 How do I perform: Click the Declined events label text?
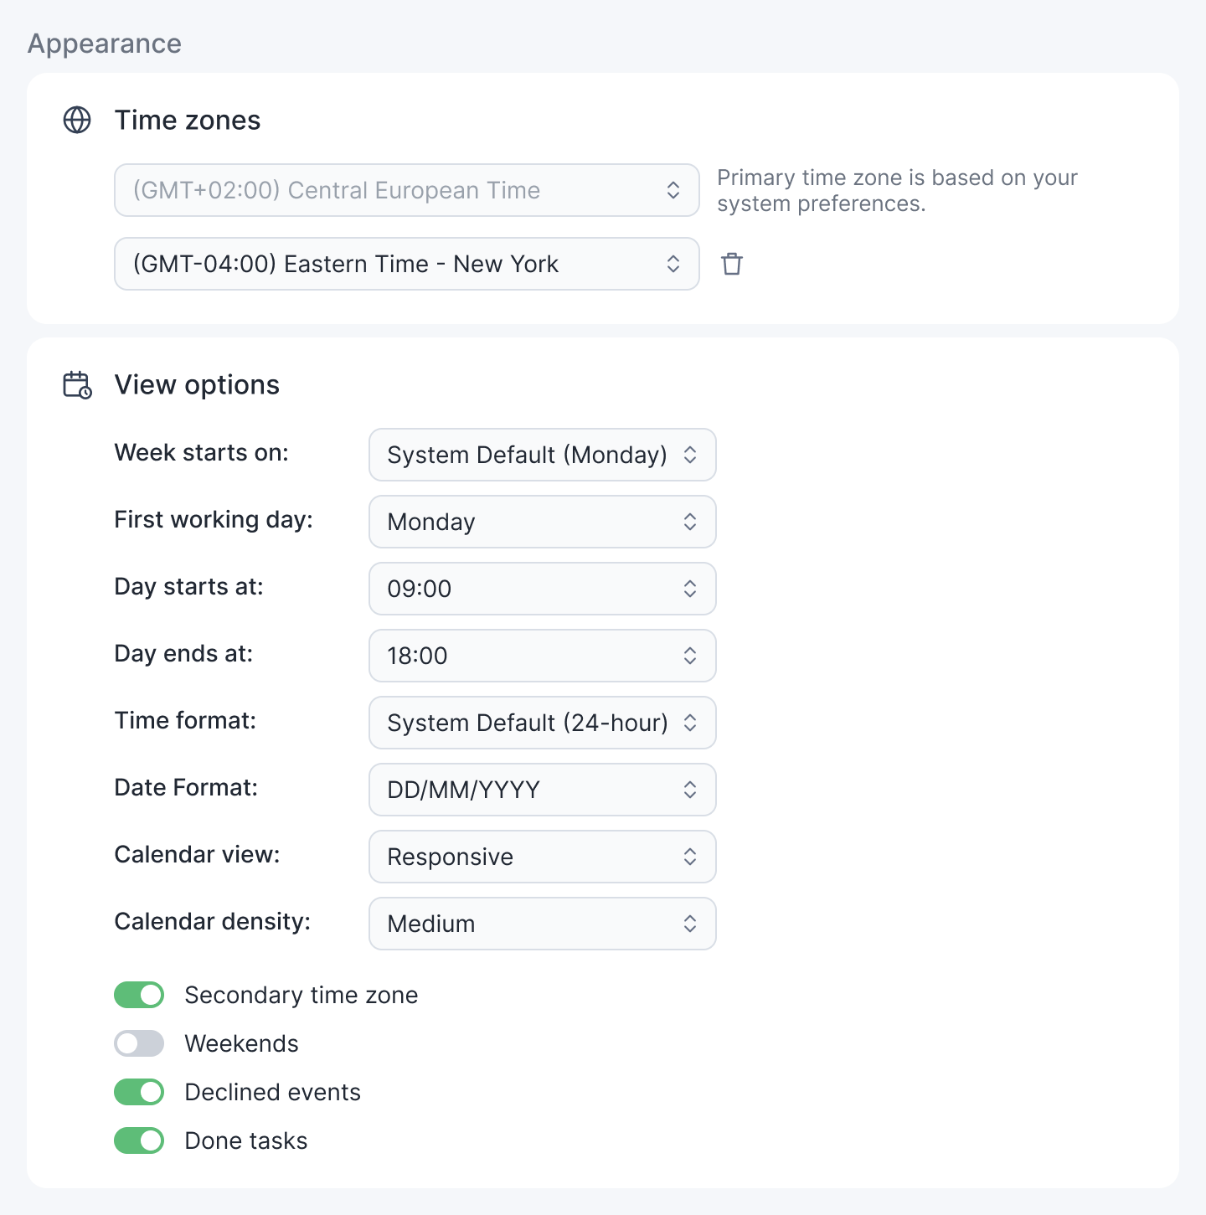coord(273,1092)
